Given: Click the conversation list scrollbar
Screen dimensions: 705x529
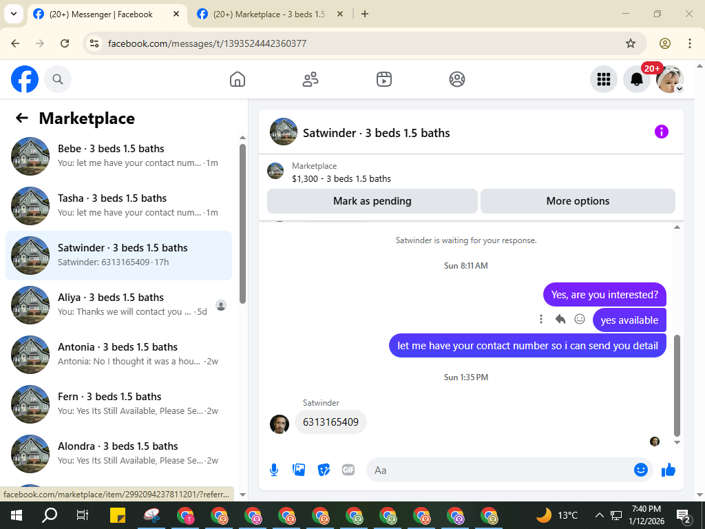Looking at the screenshot, I should [243, 224].
